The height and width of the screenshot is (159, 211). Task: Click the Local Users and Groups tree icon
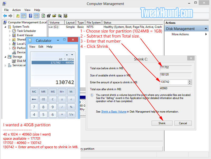pos(14,44)
